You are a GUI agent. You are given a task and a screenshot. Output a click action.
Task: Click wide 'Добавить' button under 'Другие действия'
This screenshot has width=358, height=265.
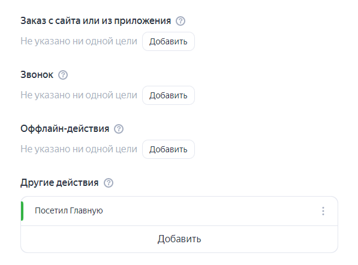(x=179, y=239)
